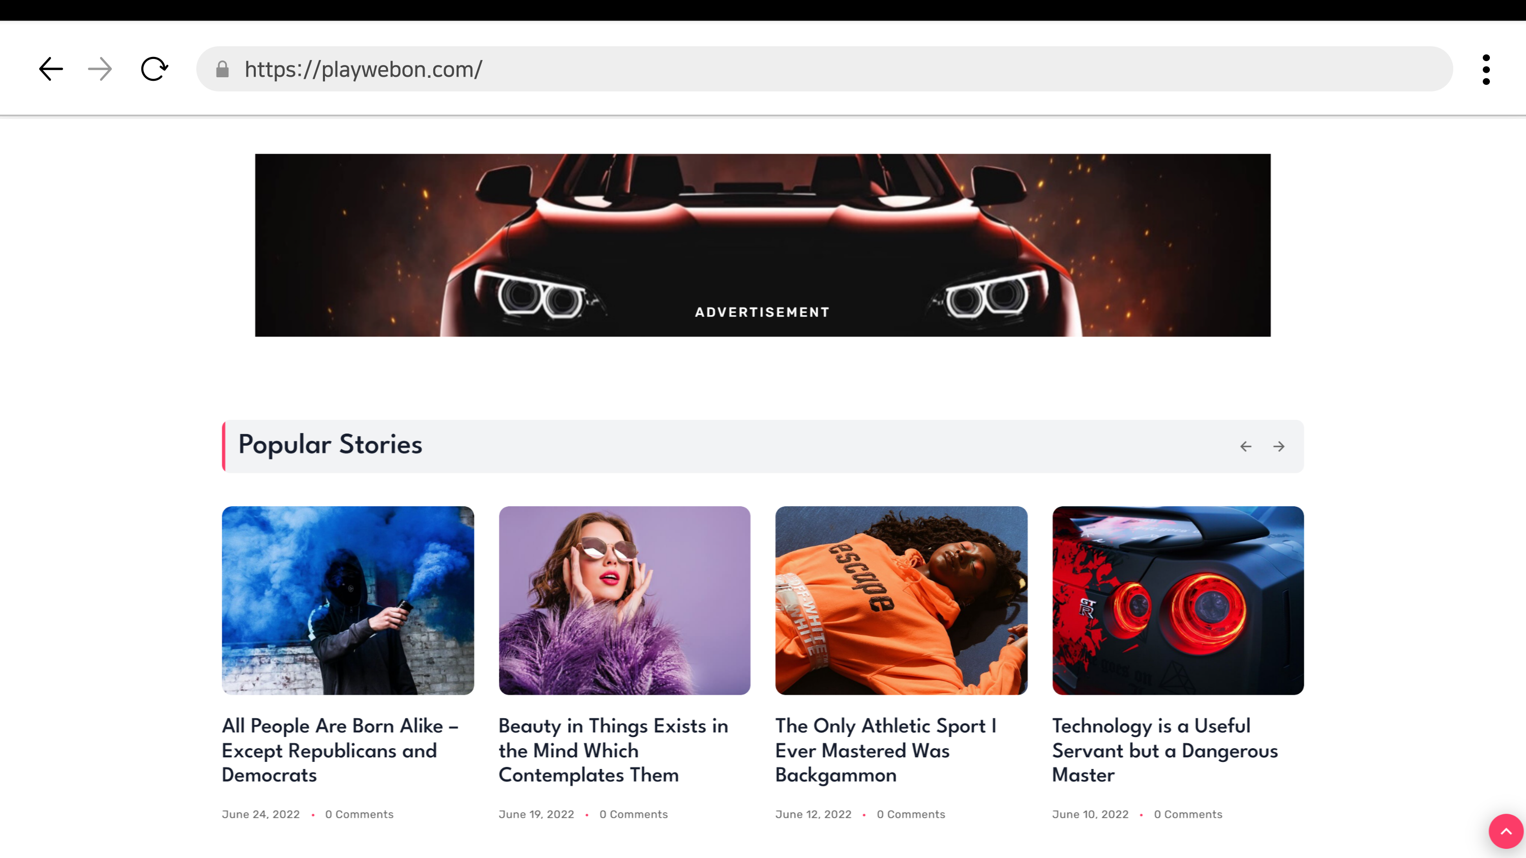Open the three-dot browser menu
The height and width of the screenshot is (858, 1526).
pos(1486,69)
